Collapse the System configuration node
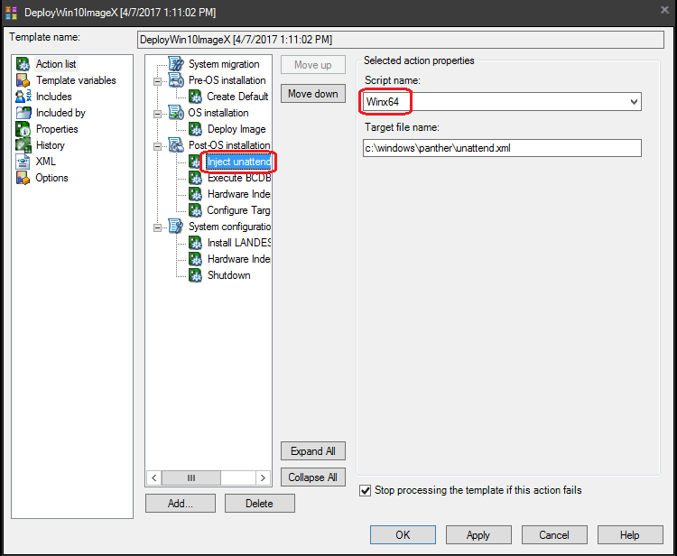 (x=158, y=227)
